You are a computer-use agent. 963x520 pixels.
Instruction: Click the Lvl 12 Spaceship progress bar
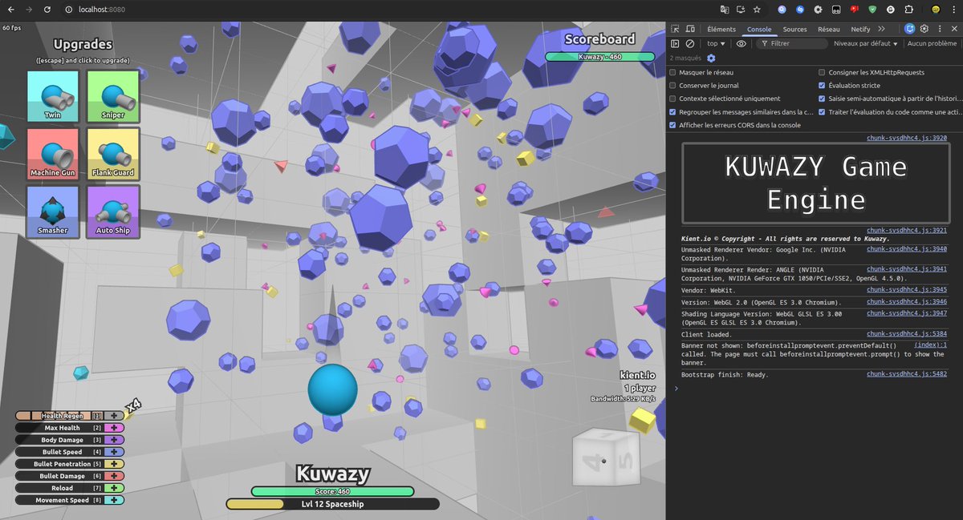(332, 504)
